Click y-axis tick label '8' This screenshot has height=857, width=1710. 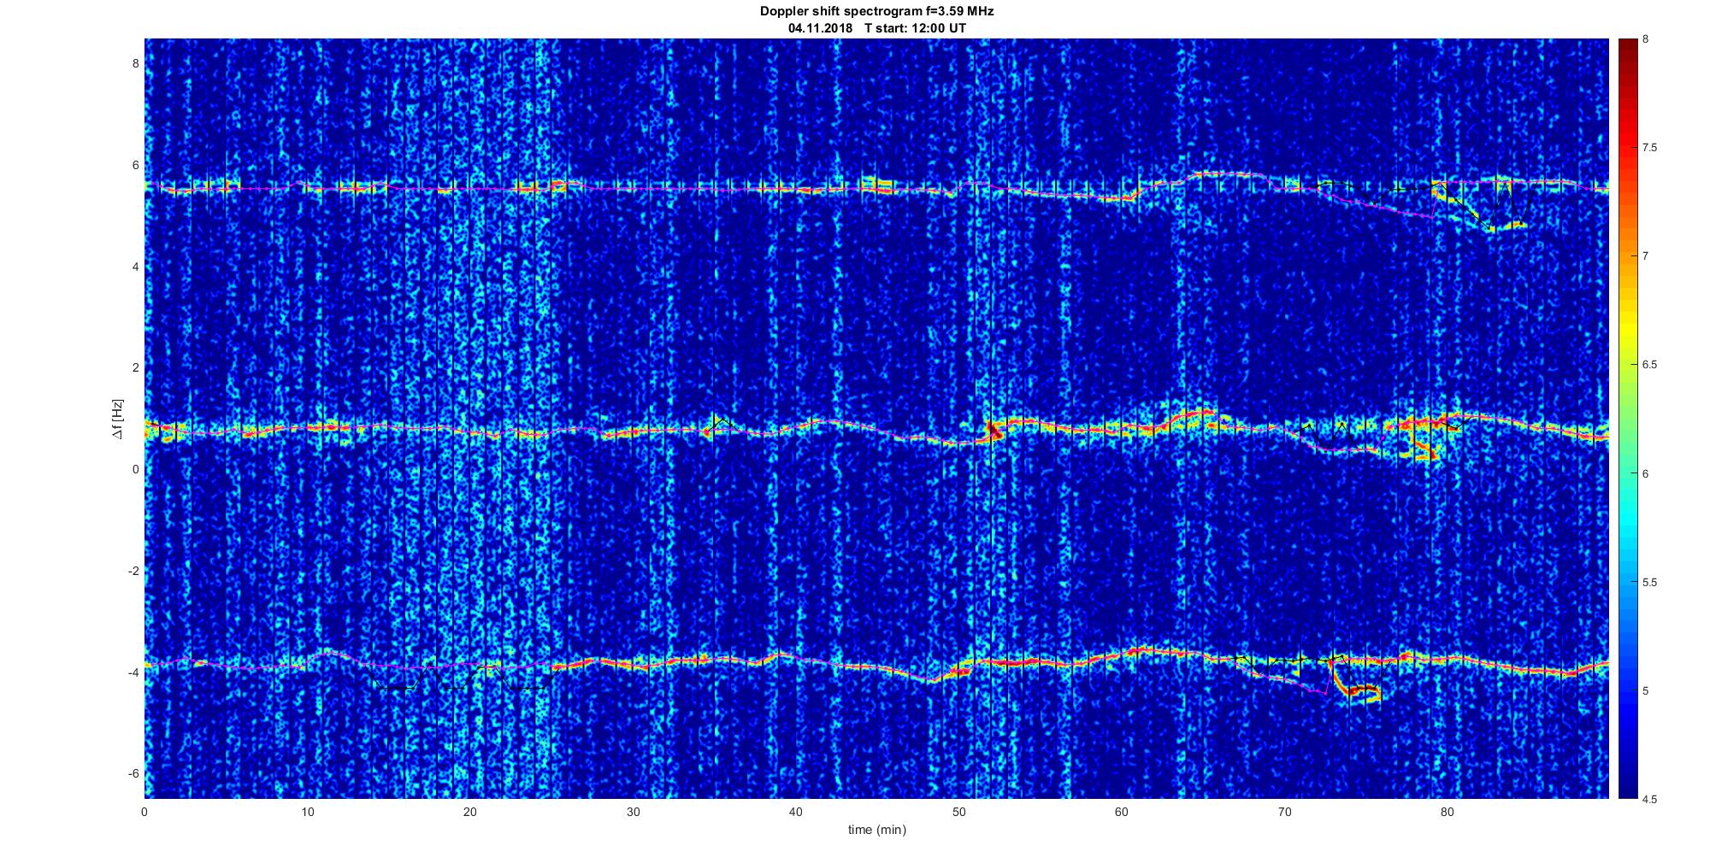coord(135,63)
